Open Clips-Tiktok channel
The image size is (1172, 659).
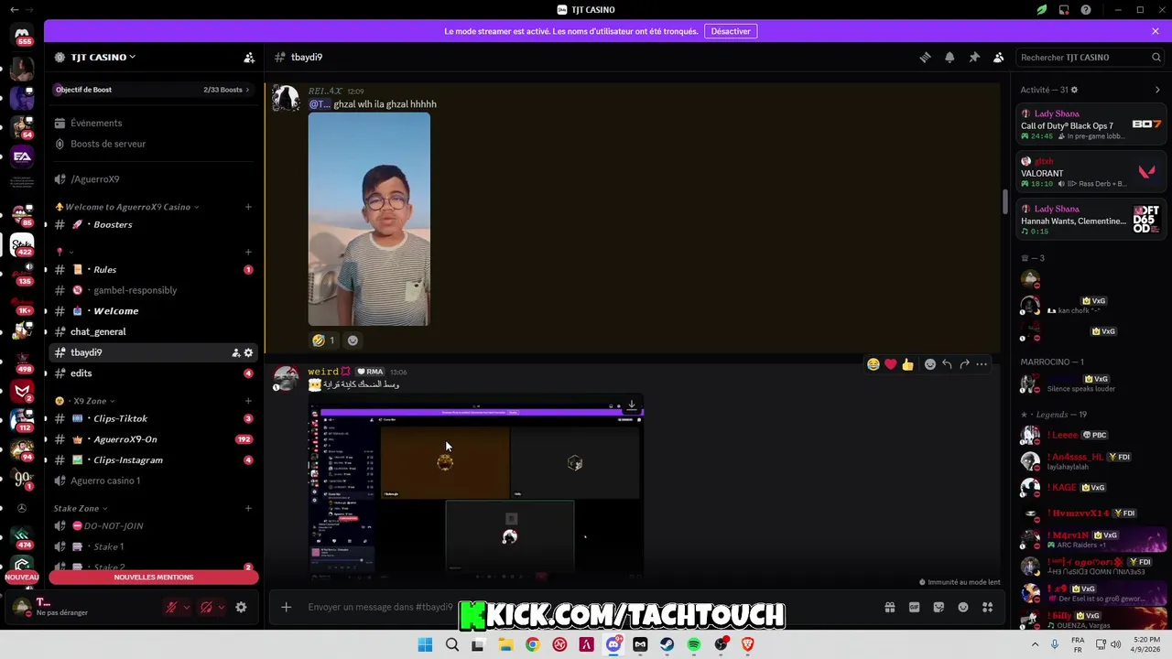pos(154,418)
